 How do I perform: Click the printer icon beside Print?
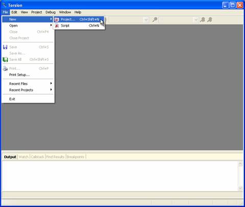tap(5, 68)
